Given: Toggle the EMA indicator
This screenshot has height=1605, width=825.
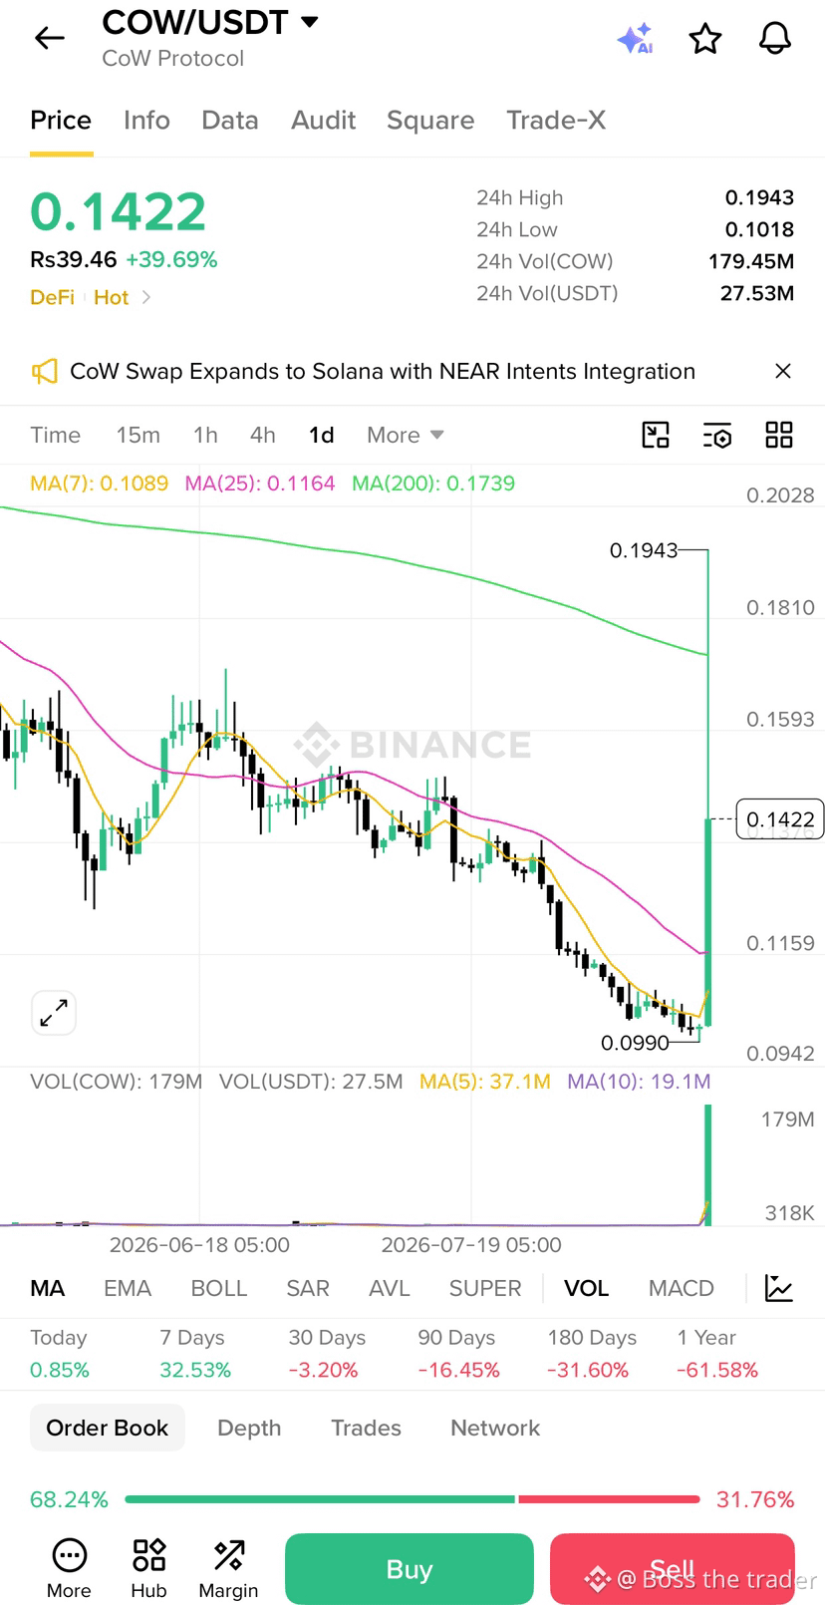Looking at the screenshot, I should (x=128, y=1288).
